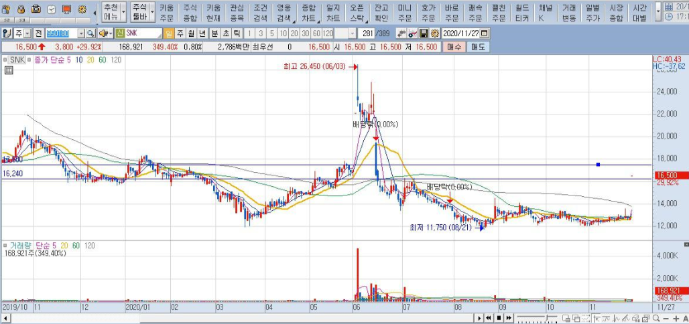689x324 pixels.
Task: Click the 전 button beside stock code
Action: 39,33
